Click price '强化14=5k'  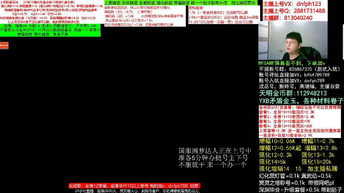[272, 162]
